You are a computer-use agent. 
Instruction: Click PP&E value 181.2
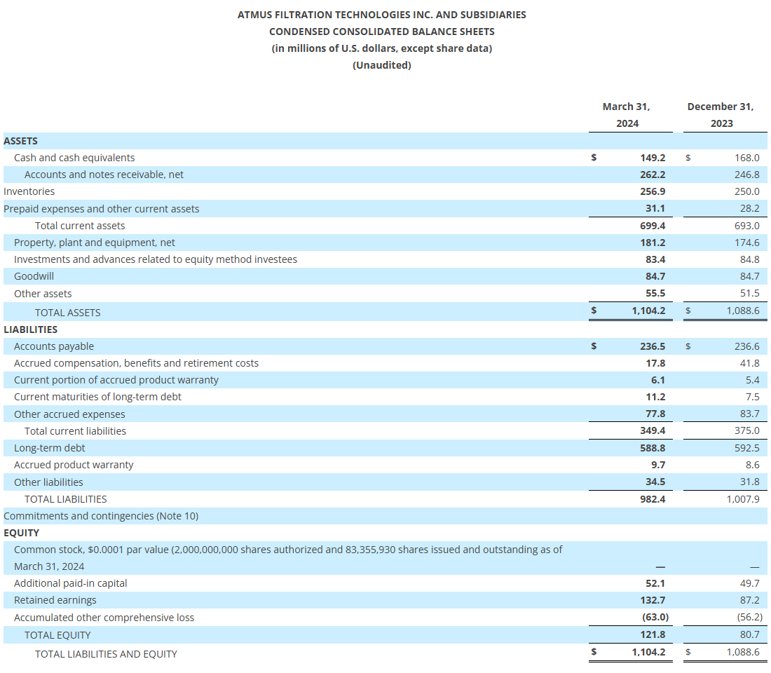(653, 243)
